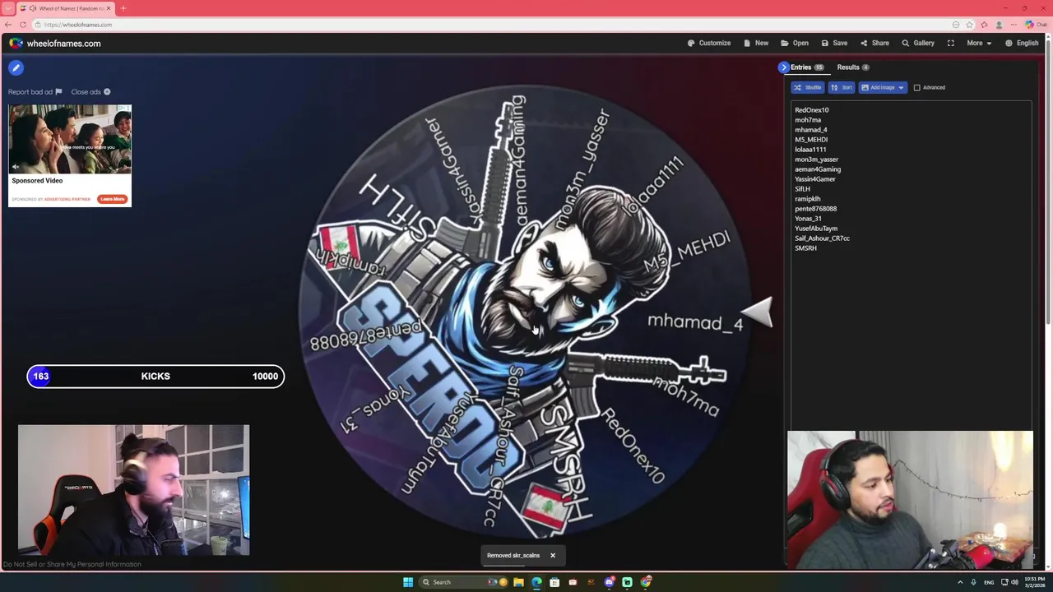The width and height of the screenshot is (1053, 592).
Task: Open Google Chrome from taskbar
Action: (647, 582)
